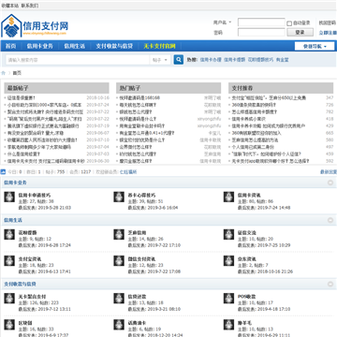This screenshot has width=337, height=337.
Task: Click the blue magnifier search button
Action: coord(179,60)
